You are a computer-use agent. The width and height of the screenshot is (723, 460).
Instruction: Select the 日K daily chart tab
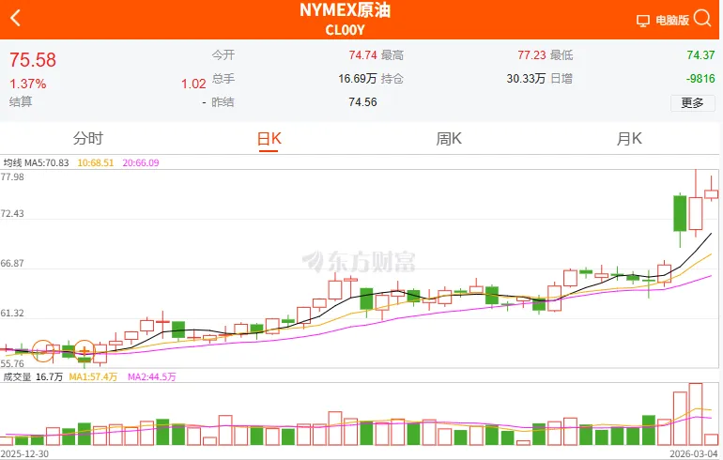click(x=269, y=138)
